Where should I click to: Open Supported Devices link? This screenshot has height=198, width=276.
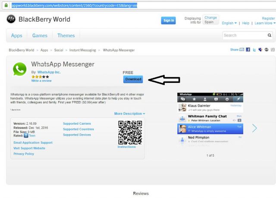point(77,135)
